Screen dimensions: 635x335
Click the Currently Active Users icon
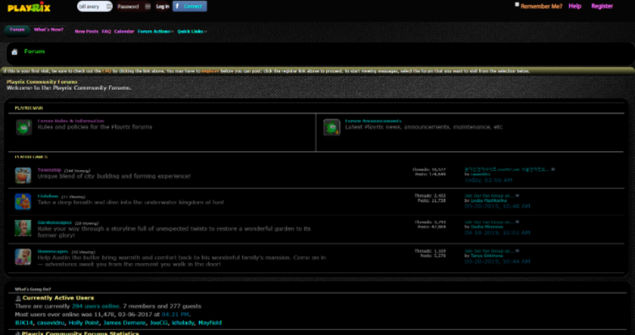[18, 298]
